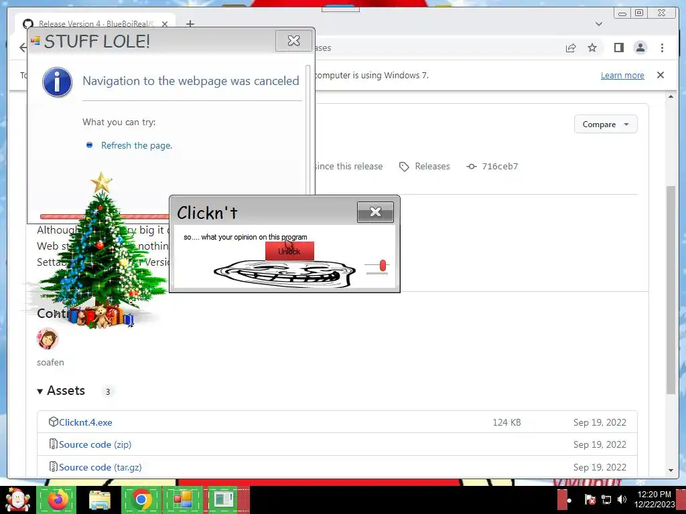Click the soafen username text
This screenshot has width=686, height=514.
tap(50, 362)
